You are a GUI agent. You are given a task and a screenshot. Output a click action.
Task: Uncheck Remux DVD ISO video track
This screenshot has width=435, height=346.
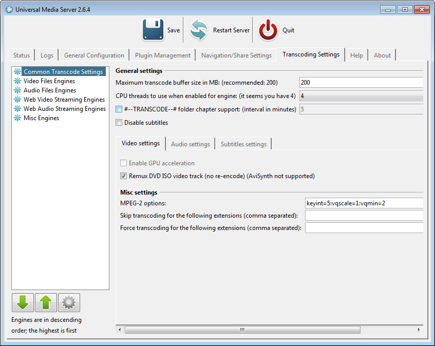123,176
